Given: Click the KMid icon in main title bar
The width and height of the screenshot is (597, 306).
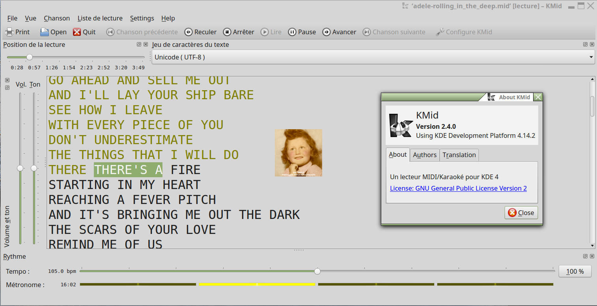Looking at the screenshot, I should tap(405, 6).
